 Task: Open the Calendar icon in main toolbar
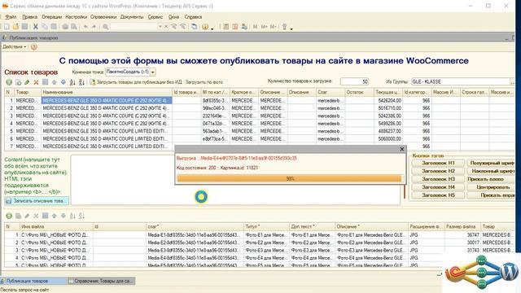pyautogui.click(x=235, y=27)
